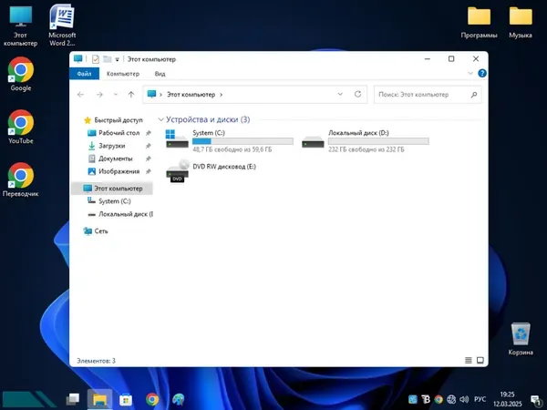Select Сеть in the navigation pane
This screenshot has height=410, width=547.
(101, 231)
